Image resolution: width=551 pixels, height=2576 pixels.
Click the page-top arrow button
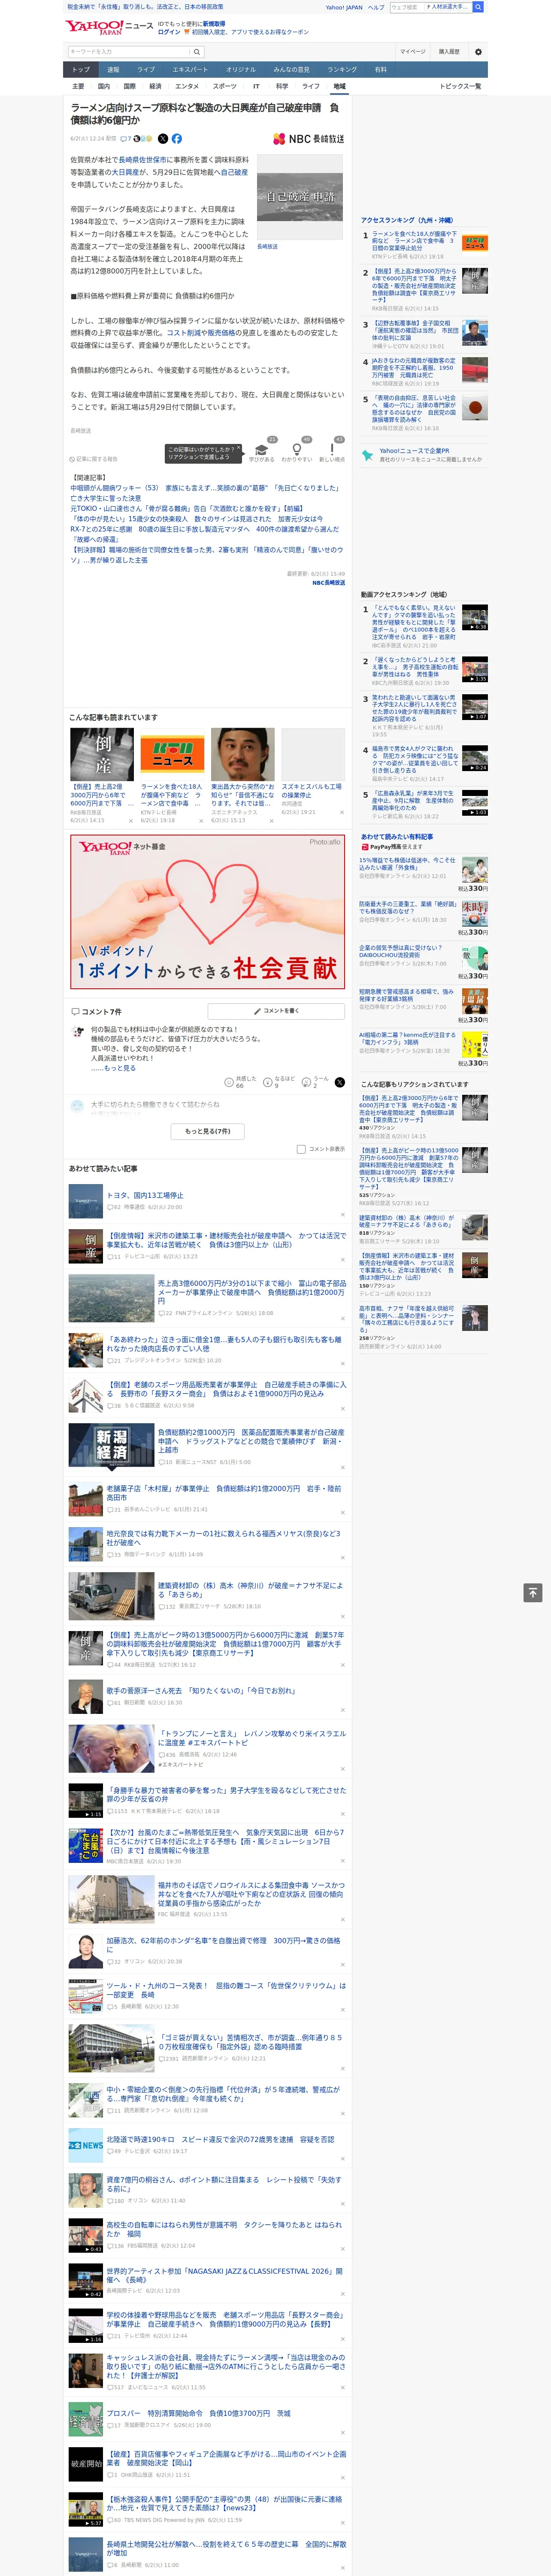click(533, 1592)
